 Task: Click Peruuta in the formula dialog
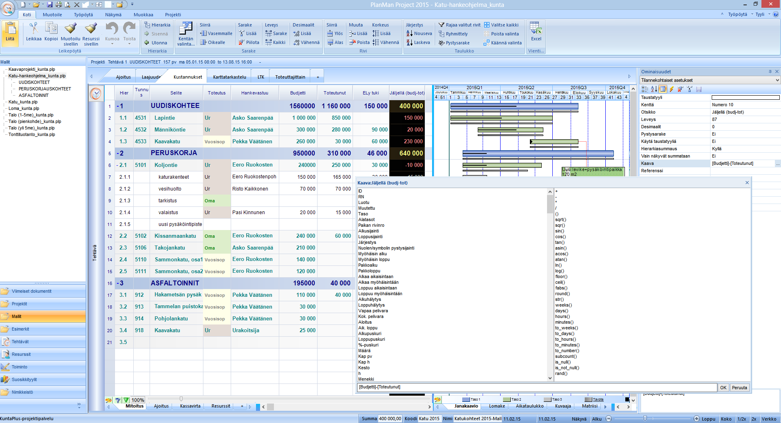click(739, 388)
